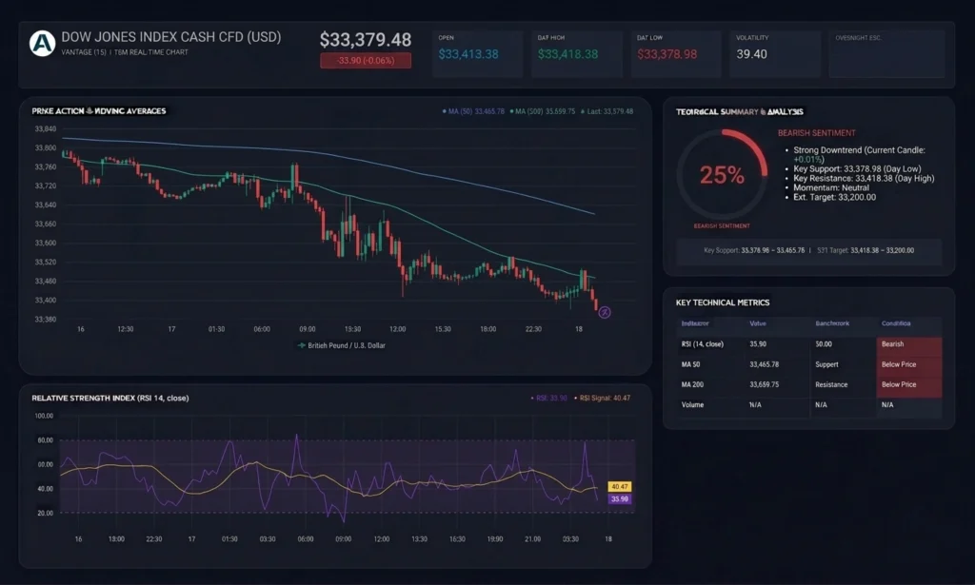Select the Strong Downtrend bullet in the summary
This screenshot has height=585, width=975.
859,155
